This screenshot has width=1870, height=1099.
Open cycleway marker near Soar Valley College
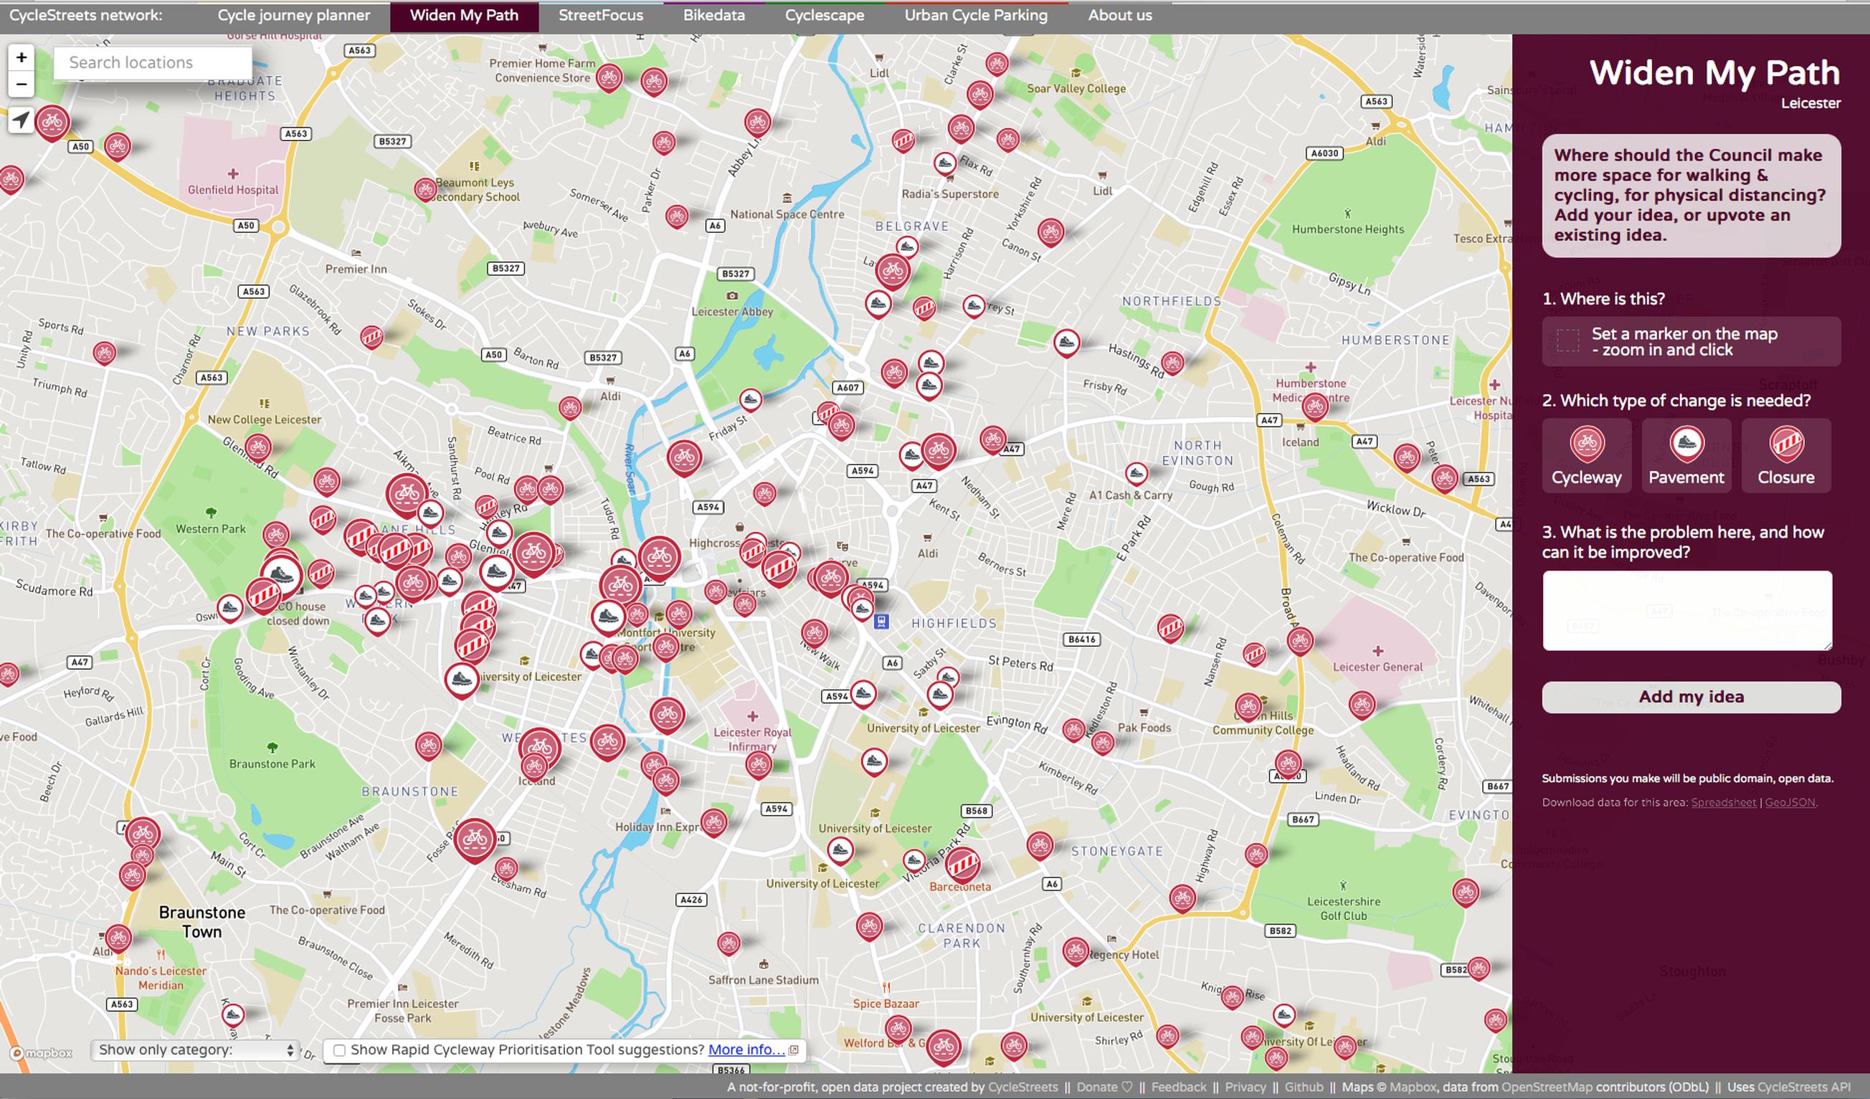click(979, 95)
